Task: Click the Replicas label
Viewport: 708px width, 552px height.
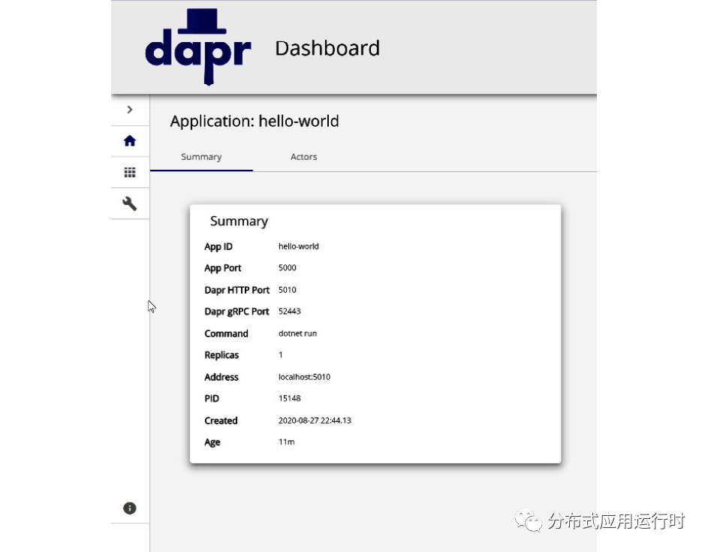Action: pyautogui.click(x=221, y=355)
